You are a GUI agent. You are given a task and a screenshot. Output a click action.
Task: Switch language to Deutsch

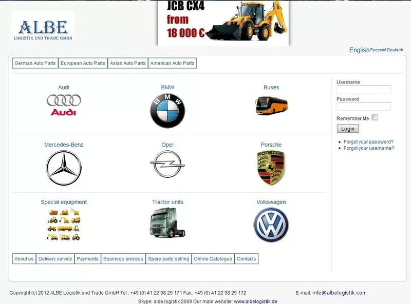[x=395, y=50]
